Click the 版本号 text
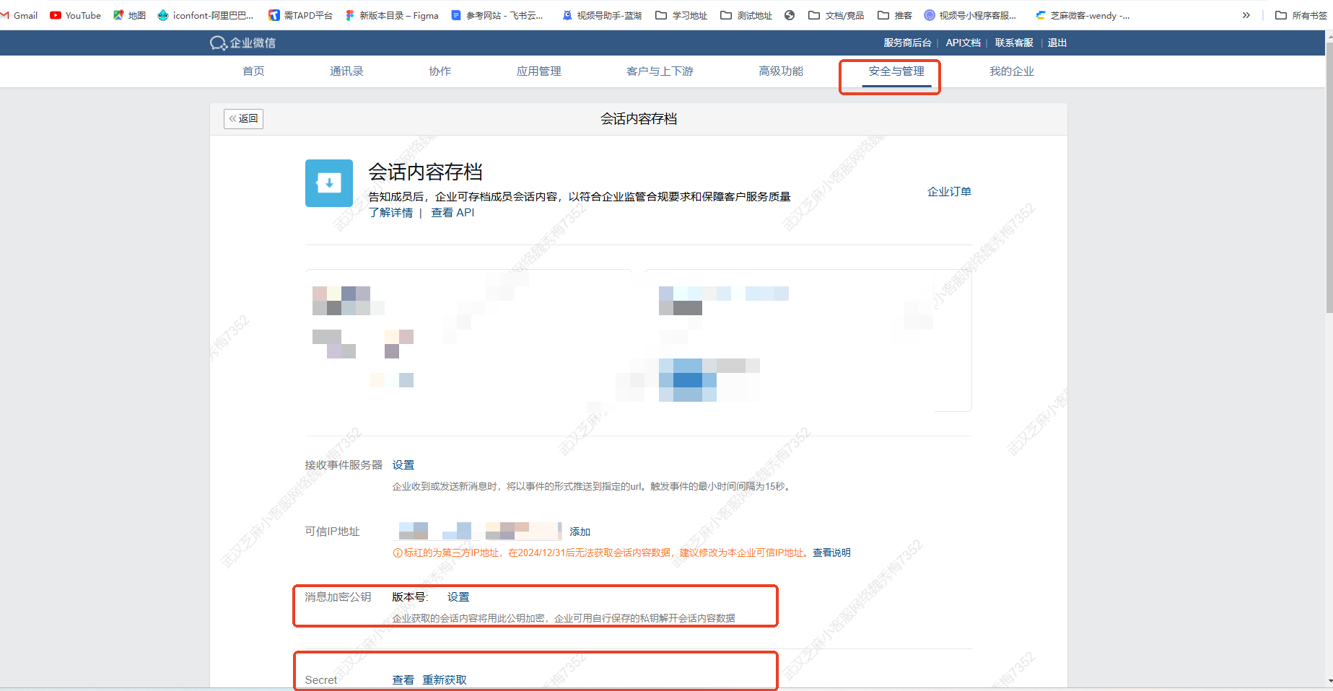 [x=410, y=597]
